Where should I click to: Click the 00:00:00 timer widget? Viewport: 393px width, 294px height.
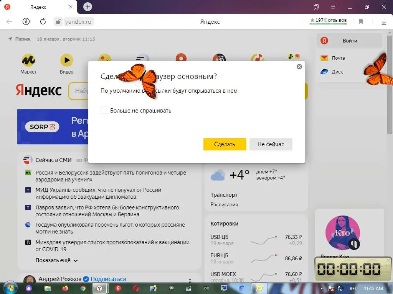pyautogui.click(x=353, y=269)
